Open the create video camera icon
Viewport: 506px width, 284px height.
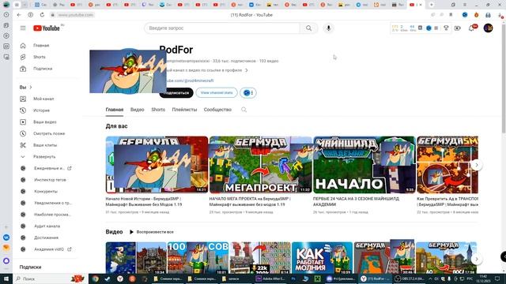[x=458, y=28]
